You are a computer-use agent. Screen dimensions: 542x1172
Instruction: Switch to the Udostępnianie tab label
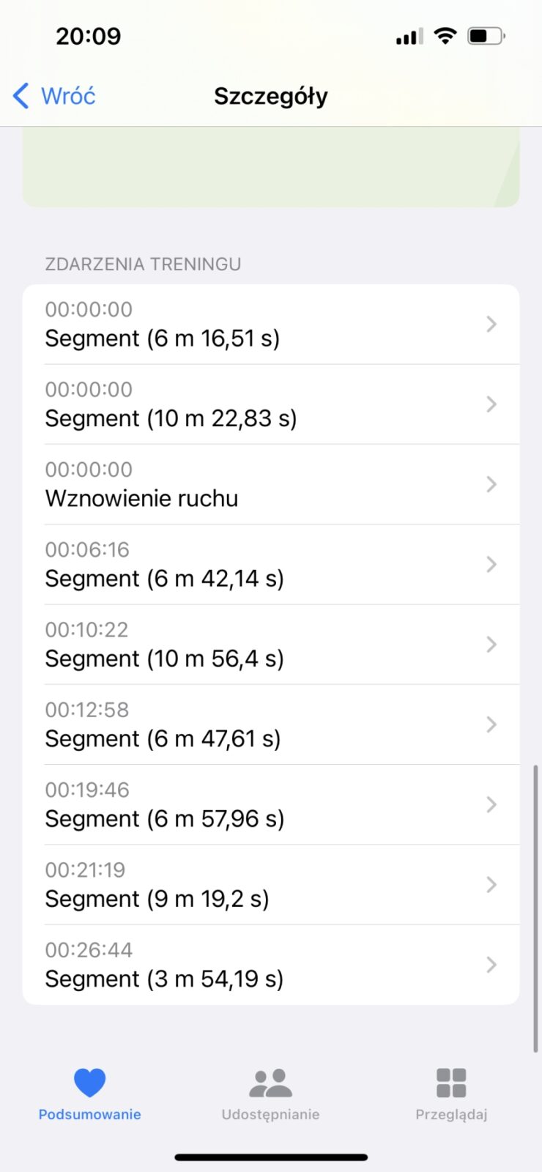click(x=270, y=1114)
